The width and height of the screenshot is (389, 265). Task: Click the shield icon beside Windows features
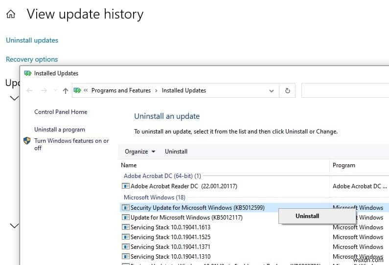click(27, 141)
